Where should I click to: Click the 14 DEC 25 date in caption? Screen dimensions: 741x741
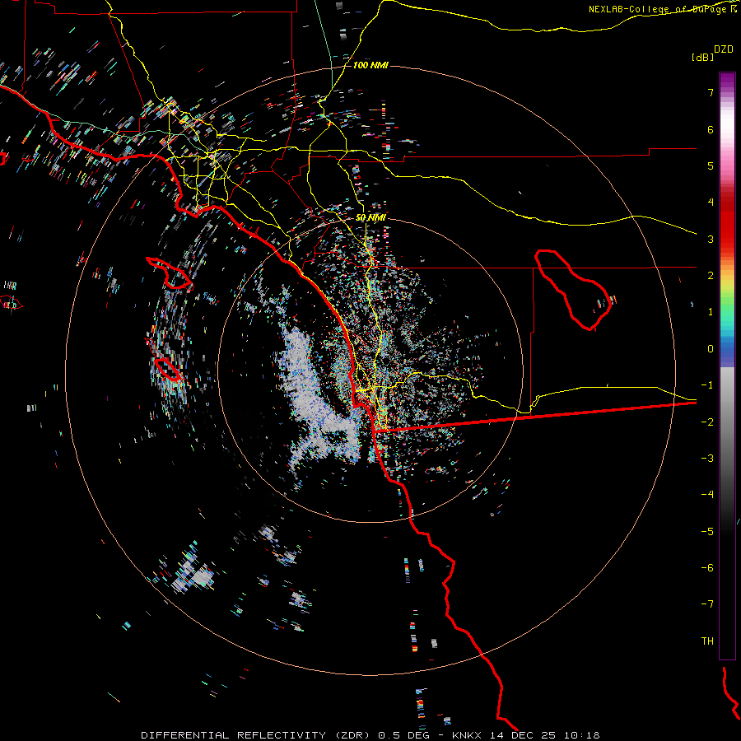(x=523, y=735)
